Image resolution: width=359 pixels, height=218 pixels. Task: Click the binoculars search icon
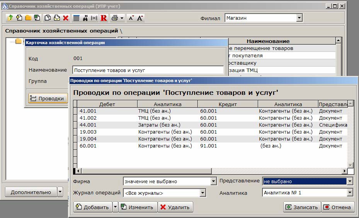(85, 18)
